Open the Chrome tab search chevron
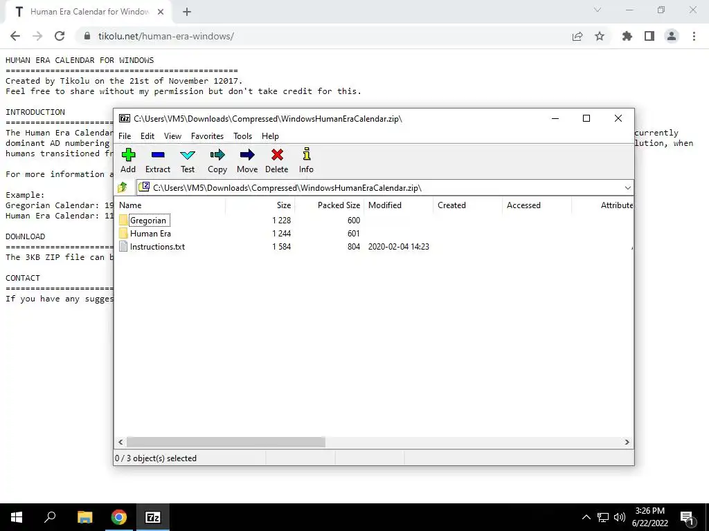This screenshot has width=709, height=531. [x=598, y=10]
